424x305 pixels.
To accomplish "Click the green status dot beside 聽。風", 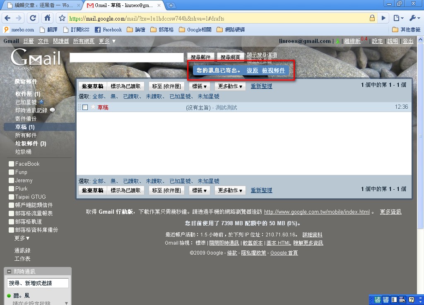I will click(x=9, y=296).
